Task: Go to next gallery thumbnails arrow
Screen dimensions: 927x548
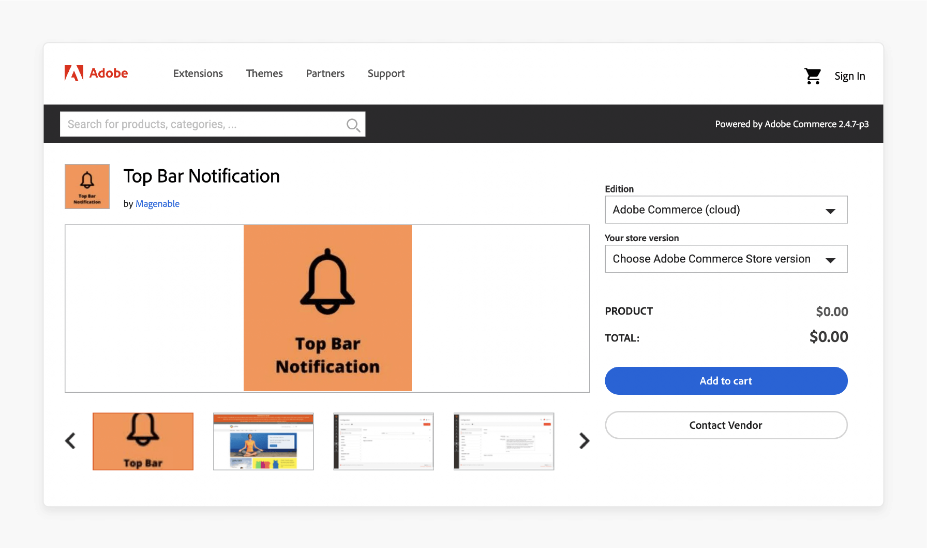Action: pos(584,441)
